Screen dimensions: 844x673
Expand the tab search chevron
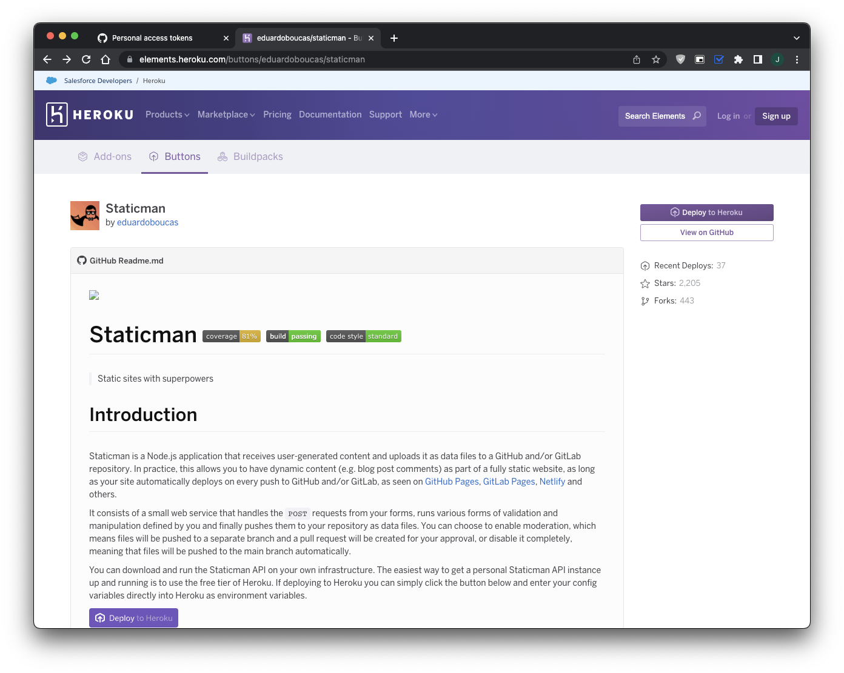coord(797,38)
